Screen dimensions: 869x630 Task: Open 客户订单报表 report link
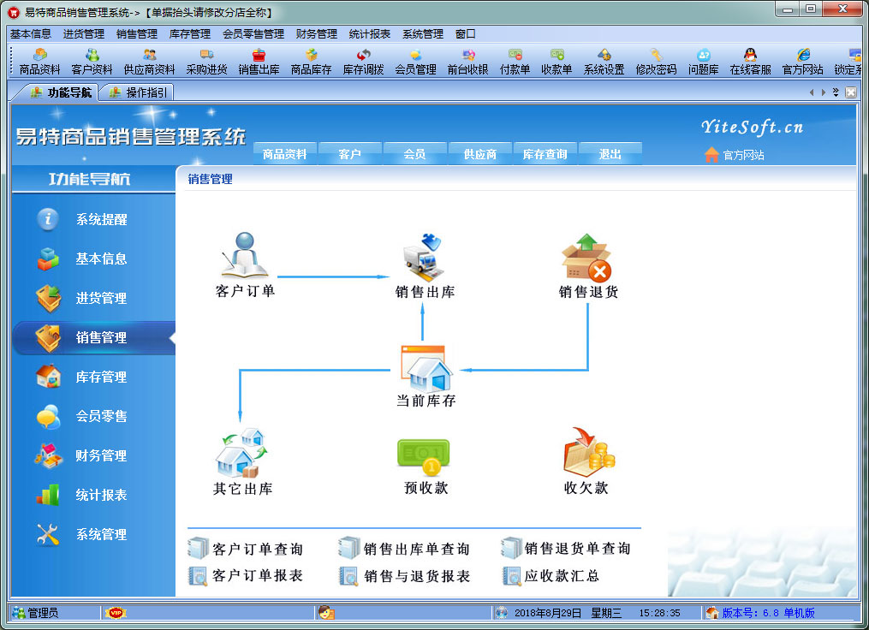tap(246, 576)
